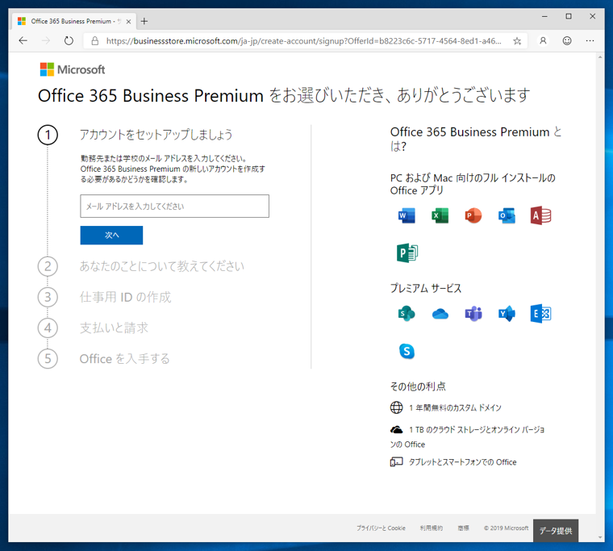Add page to favorites with star icon

pos(517,41)
